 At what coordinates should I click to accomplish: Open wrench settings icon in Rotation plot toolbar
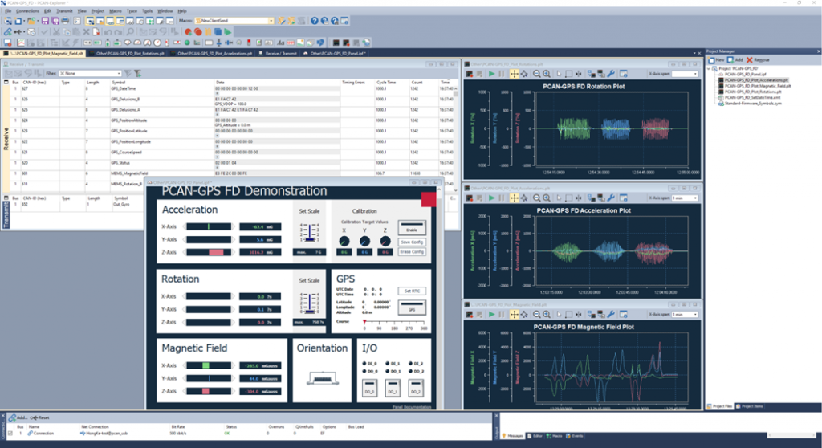tap(611, 74)
